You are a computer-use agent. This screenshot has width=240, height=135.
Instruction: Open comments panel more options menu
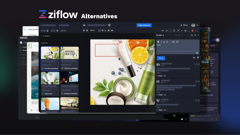point(198,35)
